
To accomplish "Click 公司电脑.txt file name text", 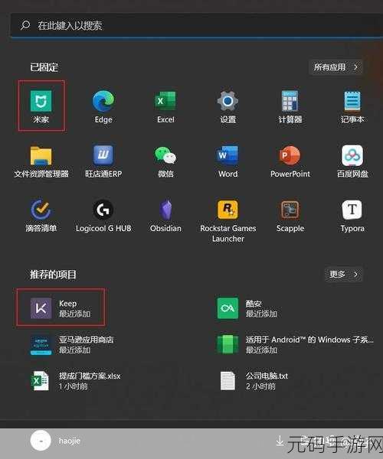I will click(x=267, y=376).
